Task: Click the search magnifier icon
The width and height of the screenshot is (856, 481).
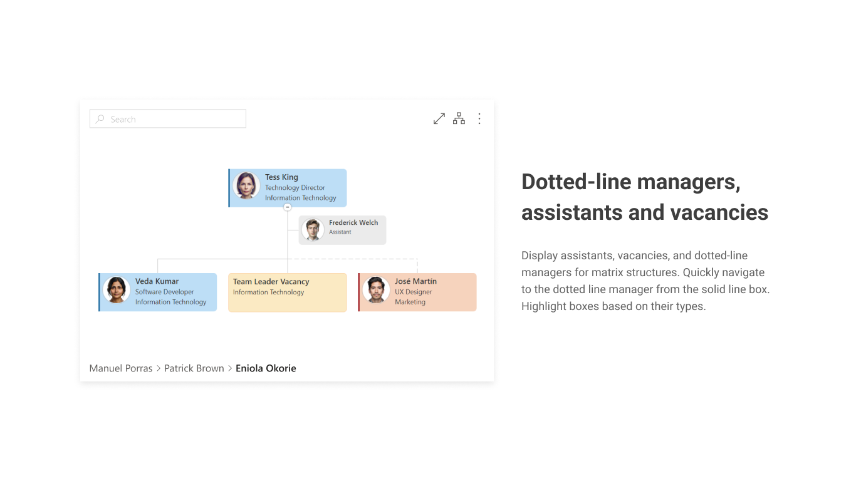Action: coord(100,118)
